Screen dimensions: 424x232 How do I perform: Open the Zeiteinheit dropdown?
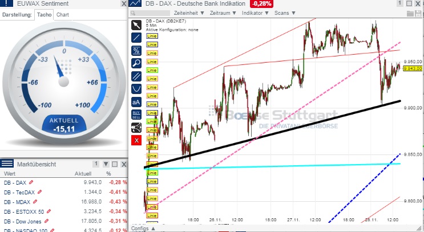tap(189, 13)
